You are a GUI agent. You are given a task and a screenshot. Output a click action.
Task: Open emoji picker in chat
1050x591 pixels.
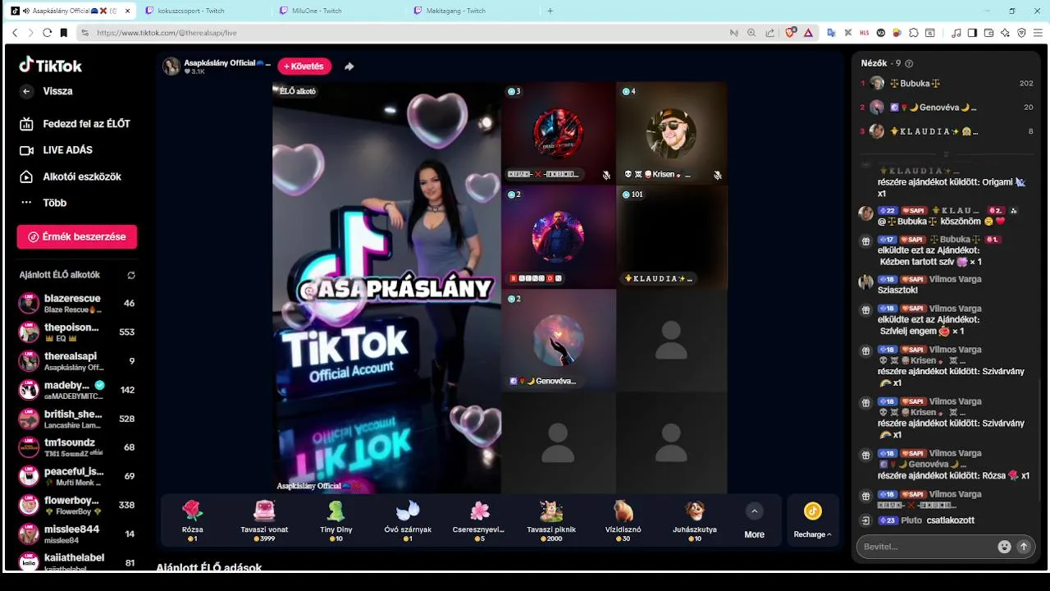click(x=1004, y=547)
